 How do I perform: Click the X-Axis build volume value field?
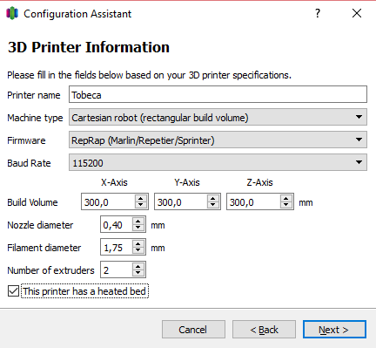pyautogui.click(x=108, y=201)
